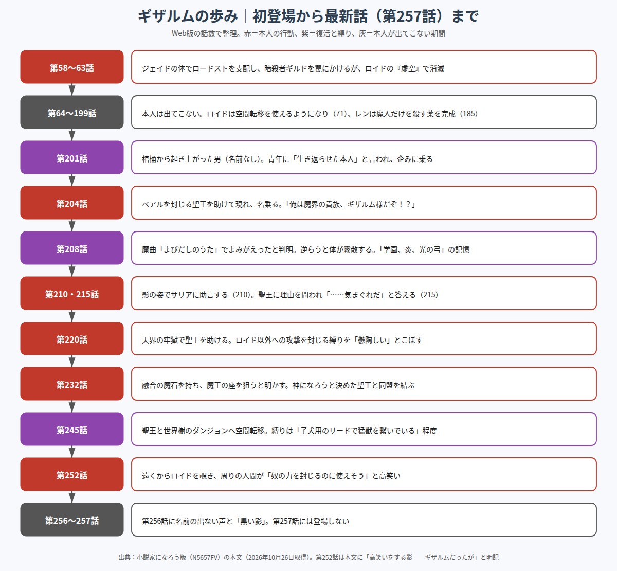Click the "第220話" chapter label
617x571 pixels.
coord(72,338)
